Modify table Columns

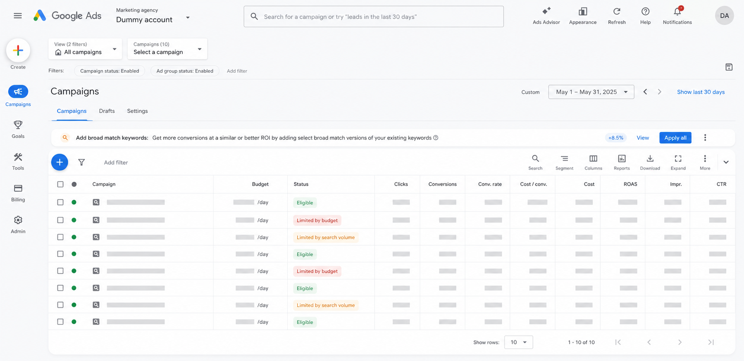click(x=593, y=162)
